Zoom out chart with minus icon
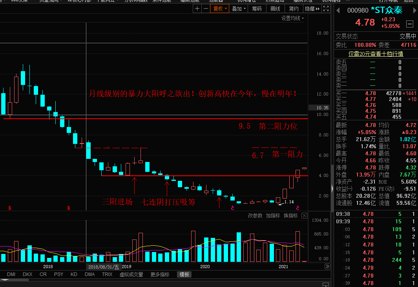This screenshot has height=287, width=418. pos(206,9)
